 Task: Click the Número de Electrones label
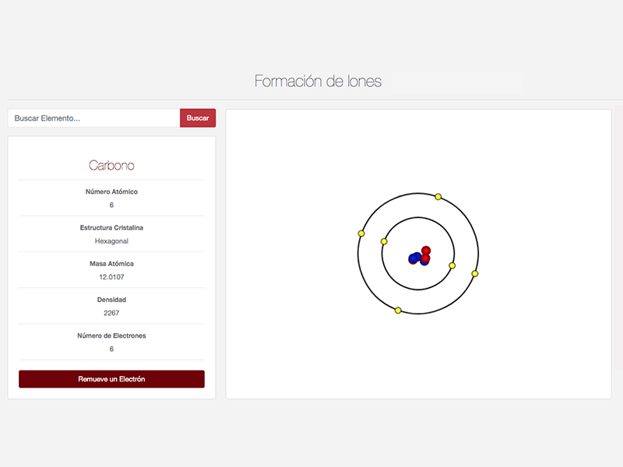point(111,335)
